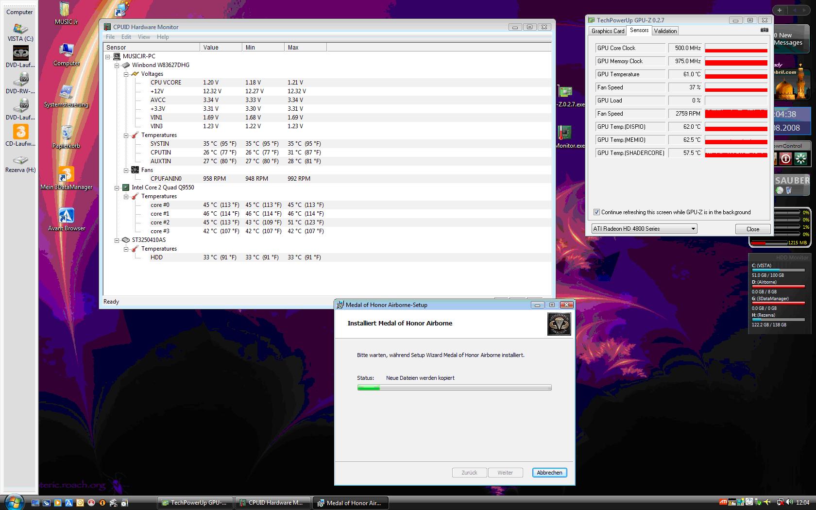Screen dimensions: 816x510
Task: Collapse the Winbond Temperatures section
Action: tap(126, 135)
